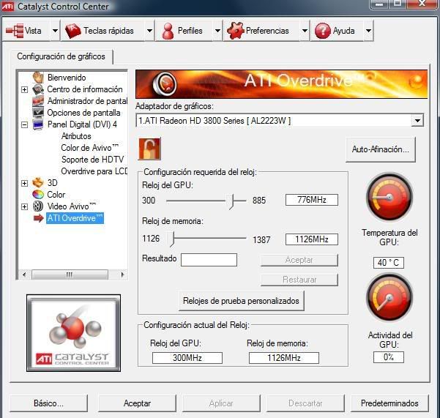440x418 pixels.
Task: Click the Ayuda question mark icon
Action: (x=322, y=31)
